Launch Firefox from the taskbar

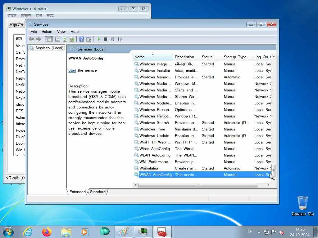47,232
